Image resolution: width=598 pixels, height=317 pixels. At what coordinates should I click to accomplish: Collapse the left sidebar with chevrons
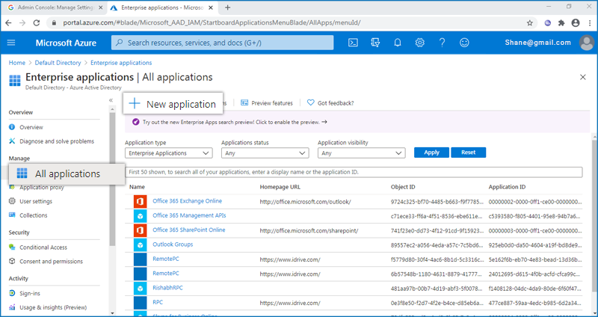[x=111, y=99]
